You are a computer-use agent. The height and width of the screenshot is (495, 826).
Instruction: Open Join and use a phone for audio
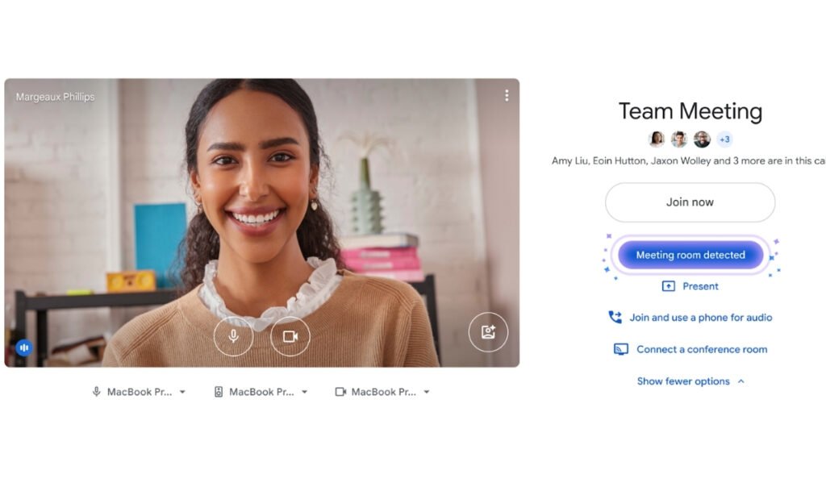click(699, 317)
